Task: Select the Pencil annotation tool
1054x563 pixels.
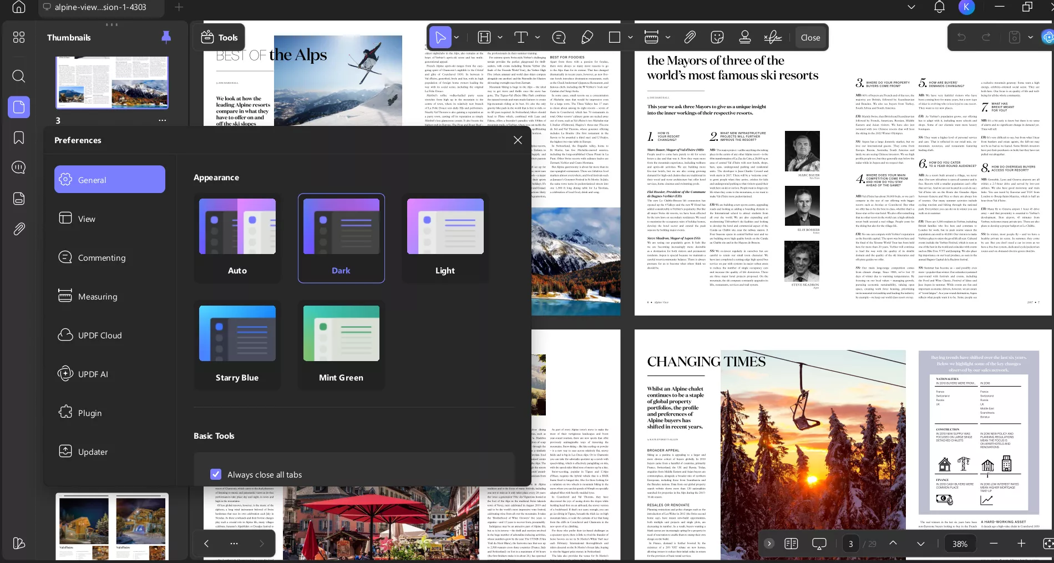Action: pos(587,37)
